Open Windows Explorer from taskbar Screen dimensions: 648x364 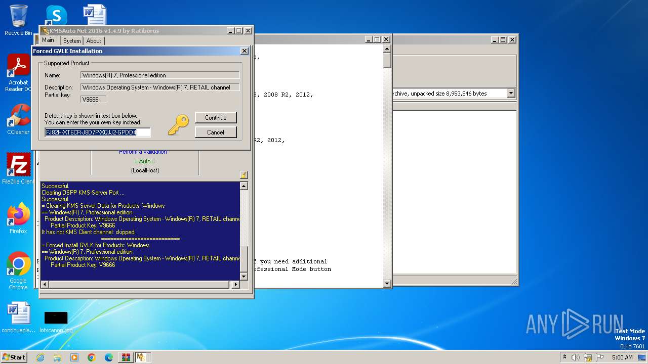[x=57, y=357]
